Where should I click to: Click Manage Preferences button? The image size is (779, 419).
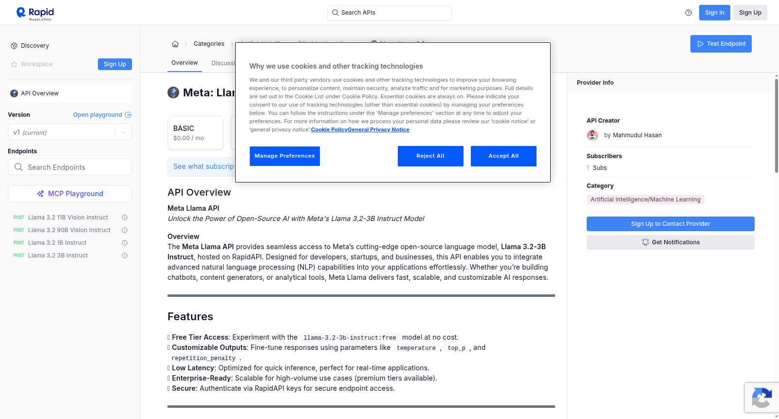pyautogui.click(x=285, y=156)
